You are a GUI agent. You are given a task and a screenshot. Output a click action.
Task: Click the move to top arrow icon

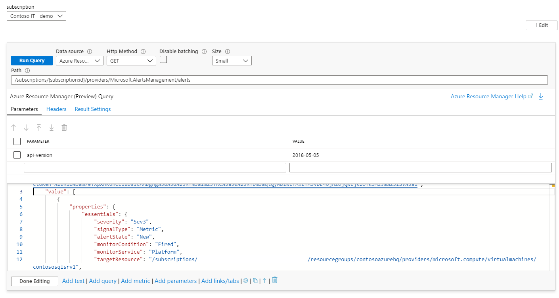point(39,128)
